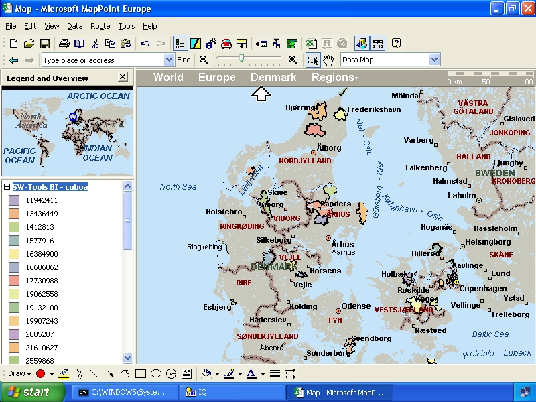Click the Import Data Wizard icon
Screen dimensions: 536x402
(x=261, y=44)
